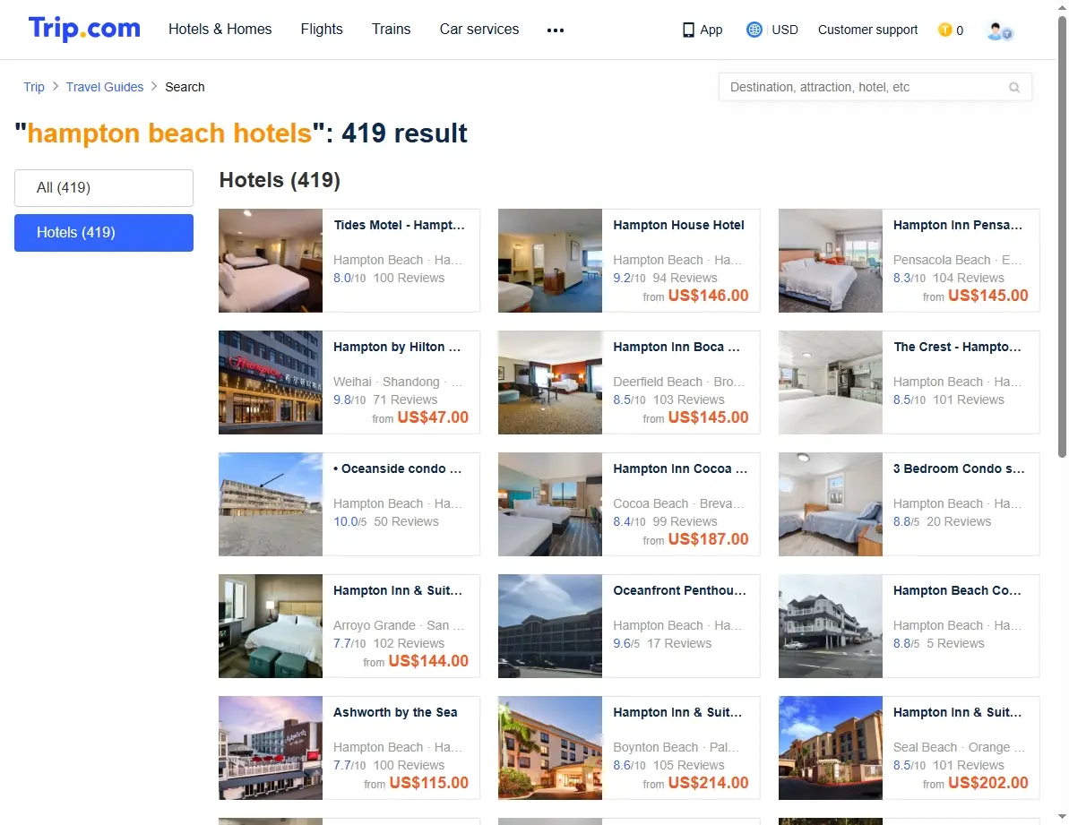Click the App link label
The image size is (1069, 825).
[x=711, y=30]
